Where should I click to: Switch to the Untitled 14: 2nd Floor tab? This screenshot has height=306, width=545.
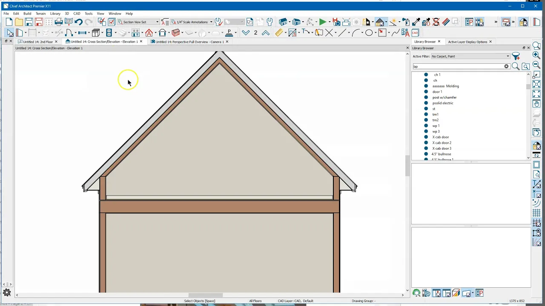pos(38,42)
